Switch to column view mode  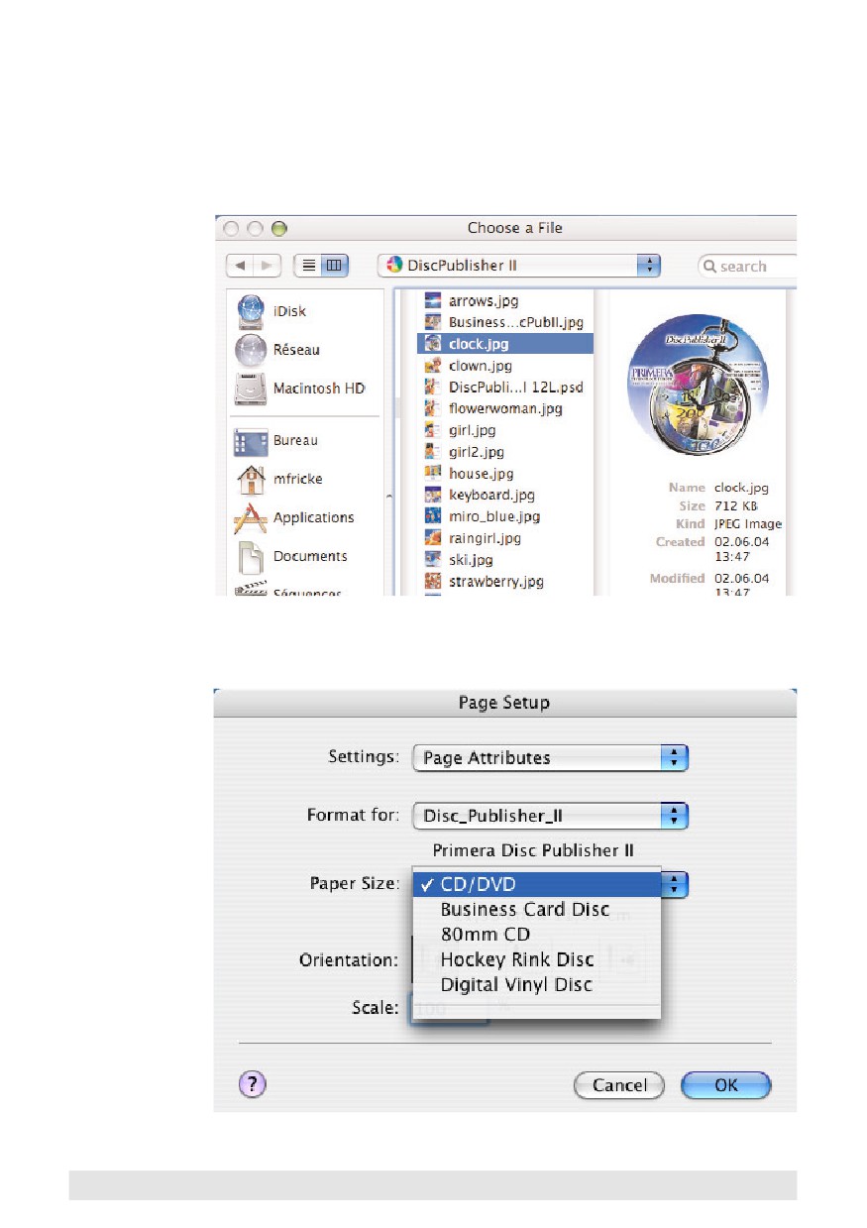coord(334,266)
